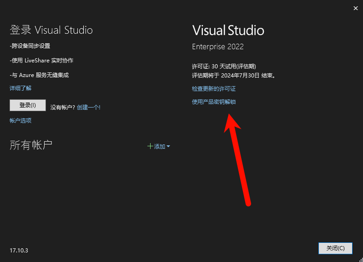
Task: Click the 登录 Visual Studio heading
Action: [x=51, y=30]
